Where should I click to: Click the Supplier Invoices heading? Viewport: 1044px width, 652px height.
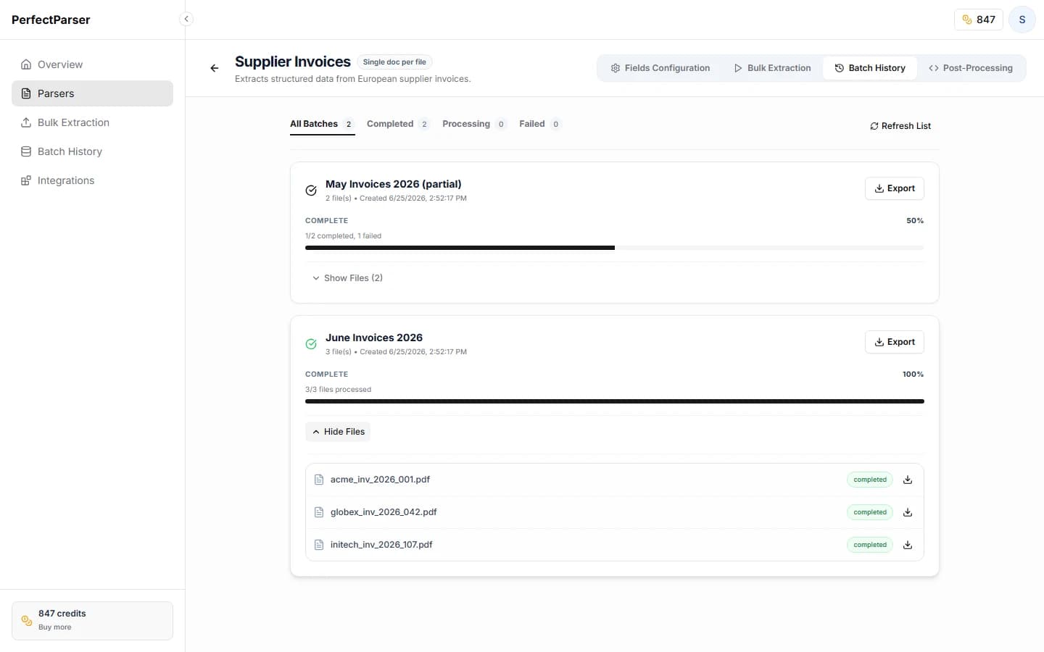click(293, 62)
